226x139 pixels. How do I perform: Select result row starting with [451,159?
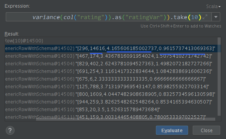[x=111, y=117]
